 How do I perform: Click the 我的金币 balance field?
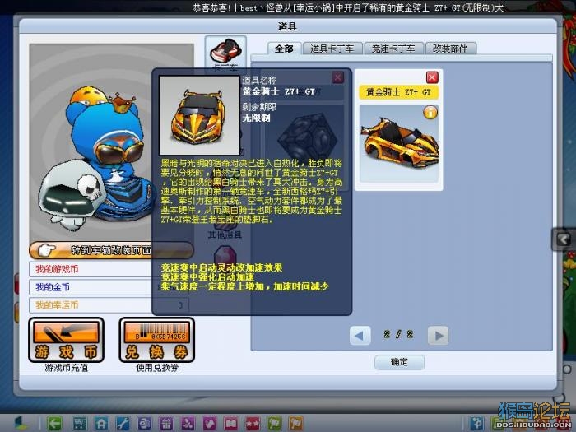pyautogui.click(x=109, y=287)
